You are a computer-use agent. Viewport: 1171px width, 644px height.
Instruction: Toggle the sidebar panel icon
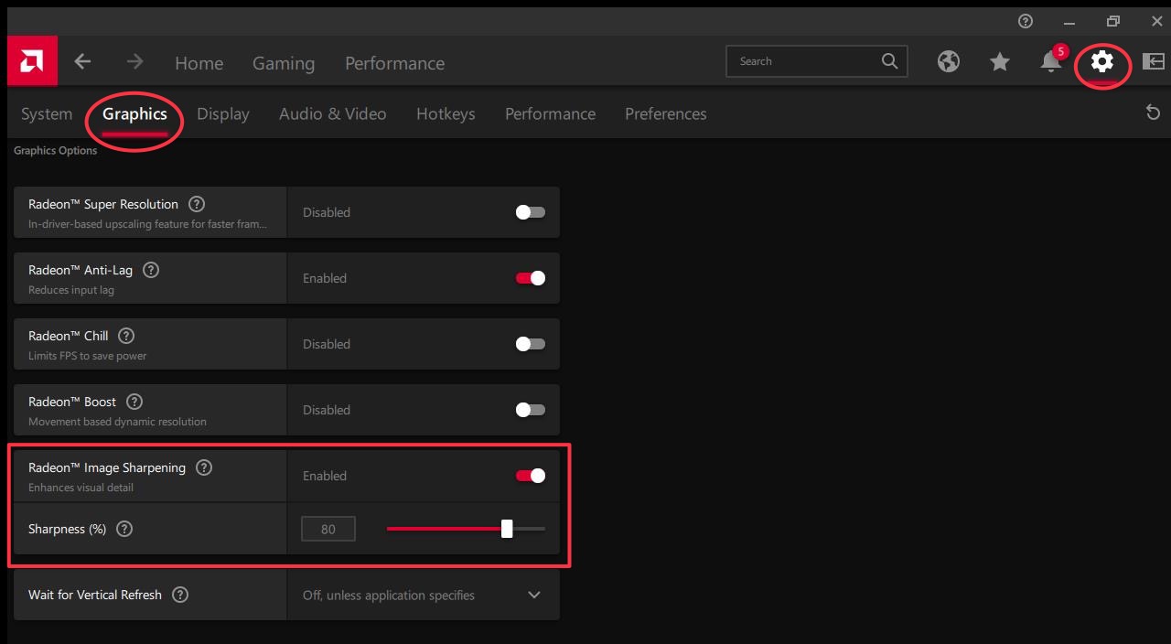(x=1154, y=61)
